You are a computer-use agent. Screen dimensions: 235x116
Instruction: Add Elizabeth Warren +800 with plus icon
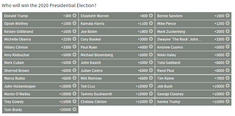[x=151, y=15]
